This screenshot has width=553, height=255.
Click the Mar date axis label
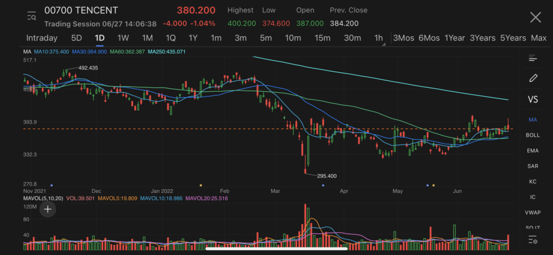coord(275,191)
